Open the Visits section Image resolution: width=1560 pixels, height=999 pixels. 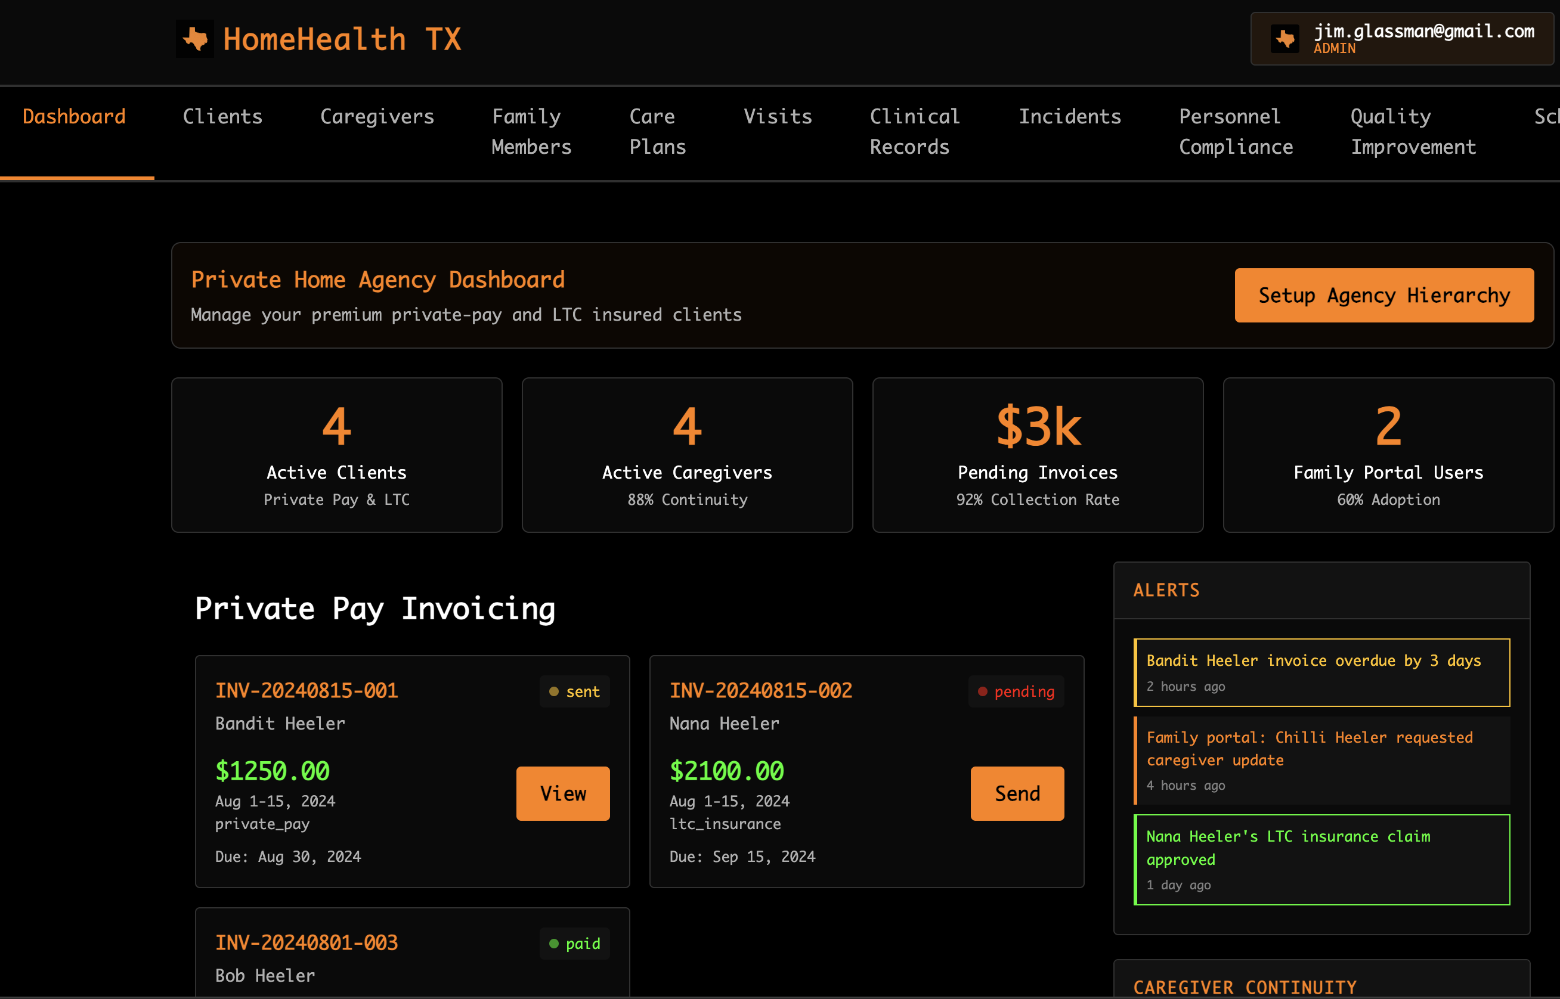point(778,117)
